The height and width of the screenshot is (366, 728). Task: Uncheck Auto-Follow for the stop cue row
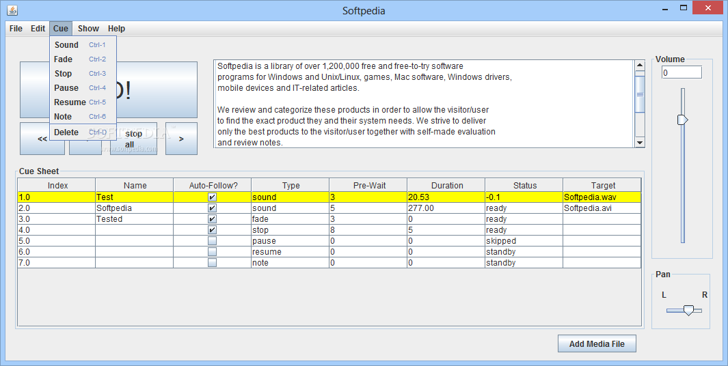[x=212, y=230]
